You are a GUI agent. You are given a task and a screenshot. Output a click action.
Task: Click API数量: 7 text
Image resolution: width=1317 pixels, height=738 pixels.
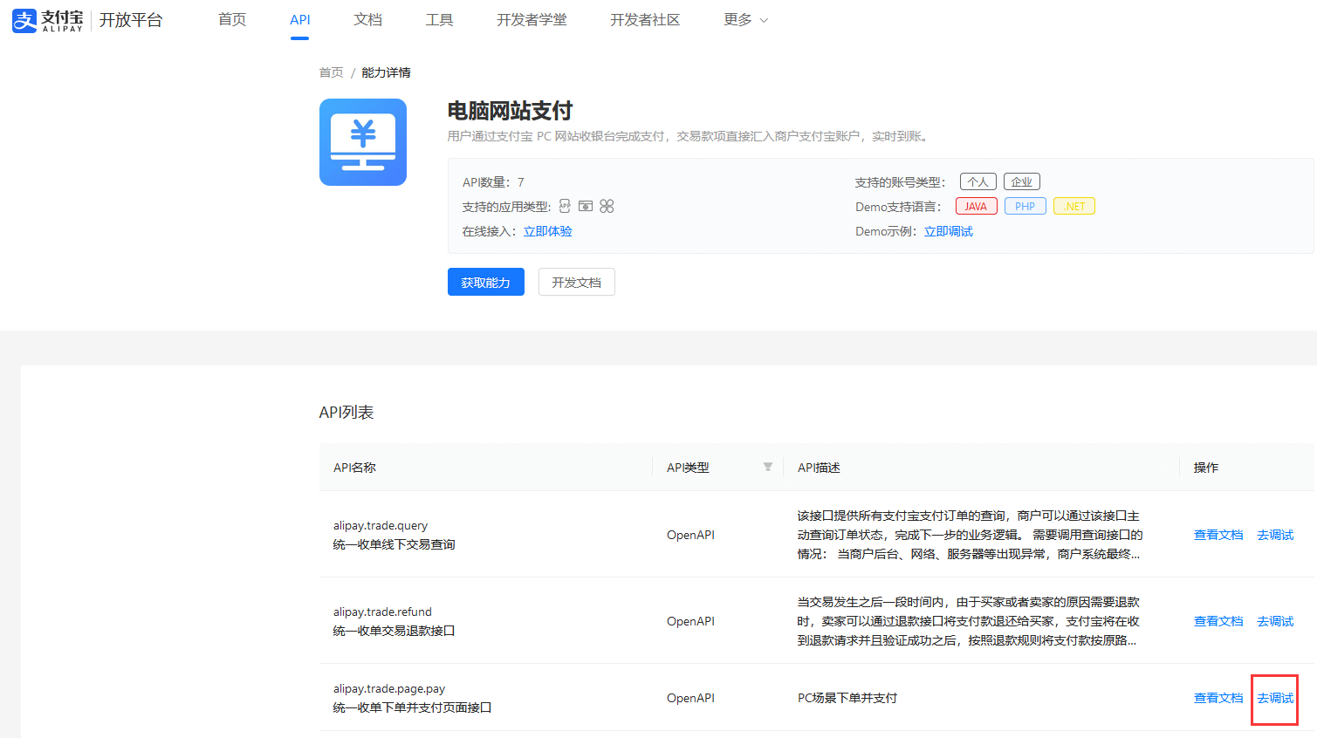(x=493, y=182)
